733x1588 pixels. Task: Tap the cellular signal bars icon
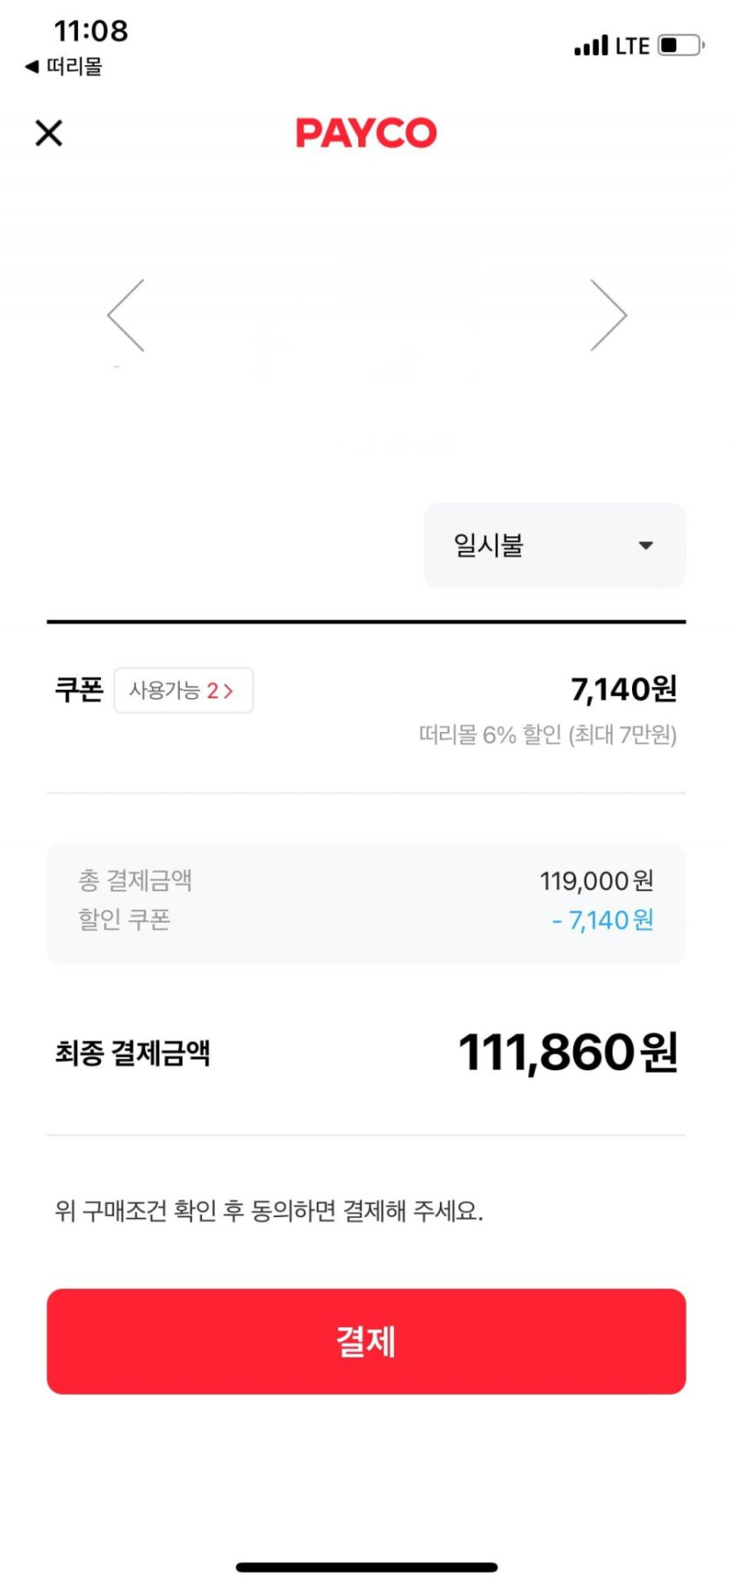point(591,46)
